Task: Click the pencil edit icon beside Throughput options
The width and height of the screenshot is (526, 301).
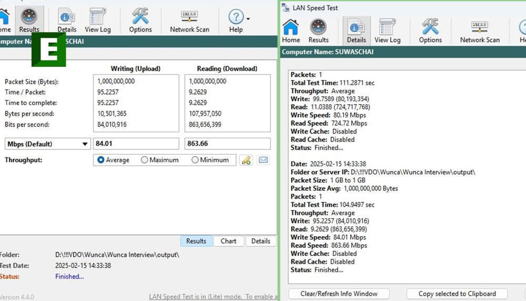Action: (x=246, y=160)
